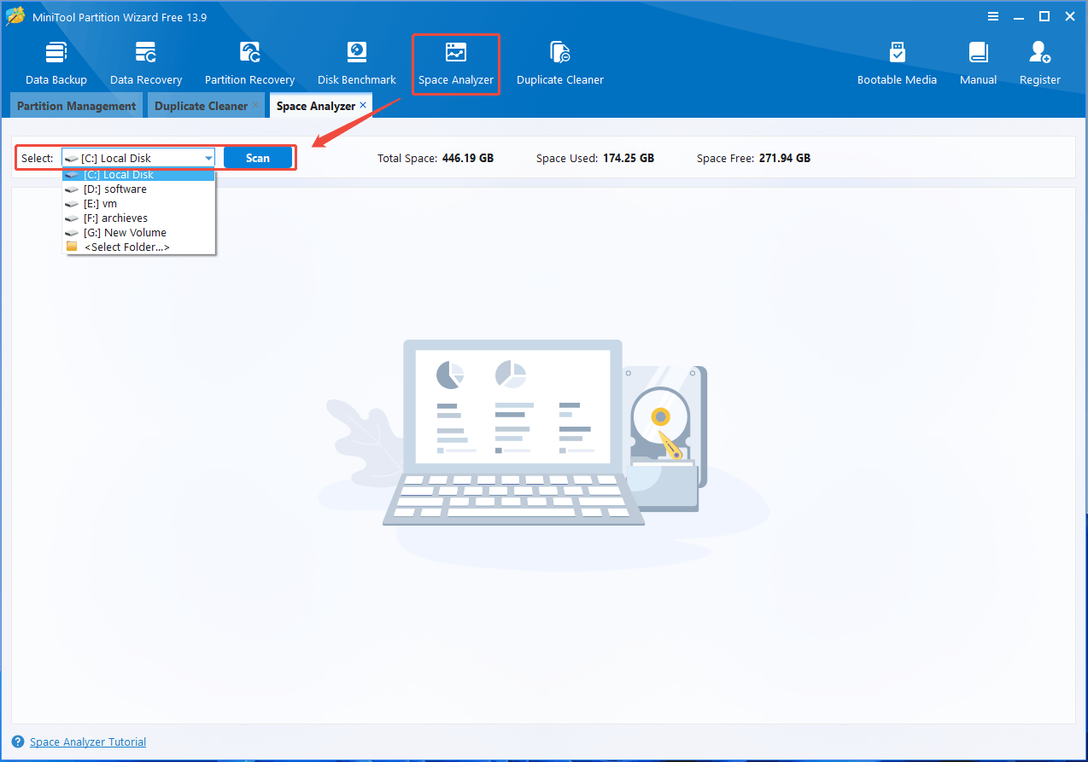The image size is (1088, 762).
Task: Click the Scan button
Action: 258,158
